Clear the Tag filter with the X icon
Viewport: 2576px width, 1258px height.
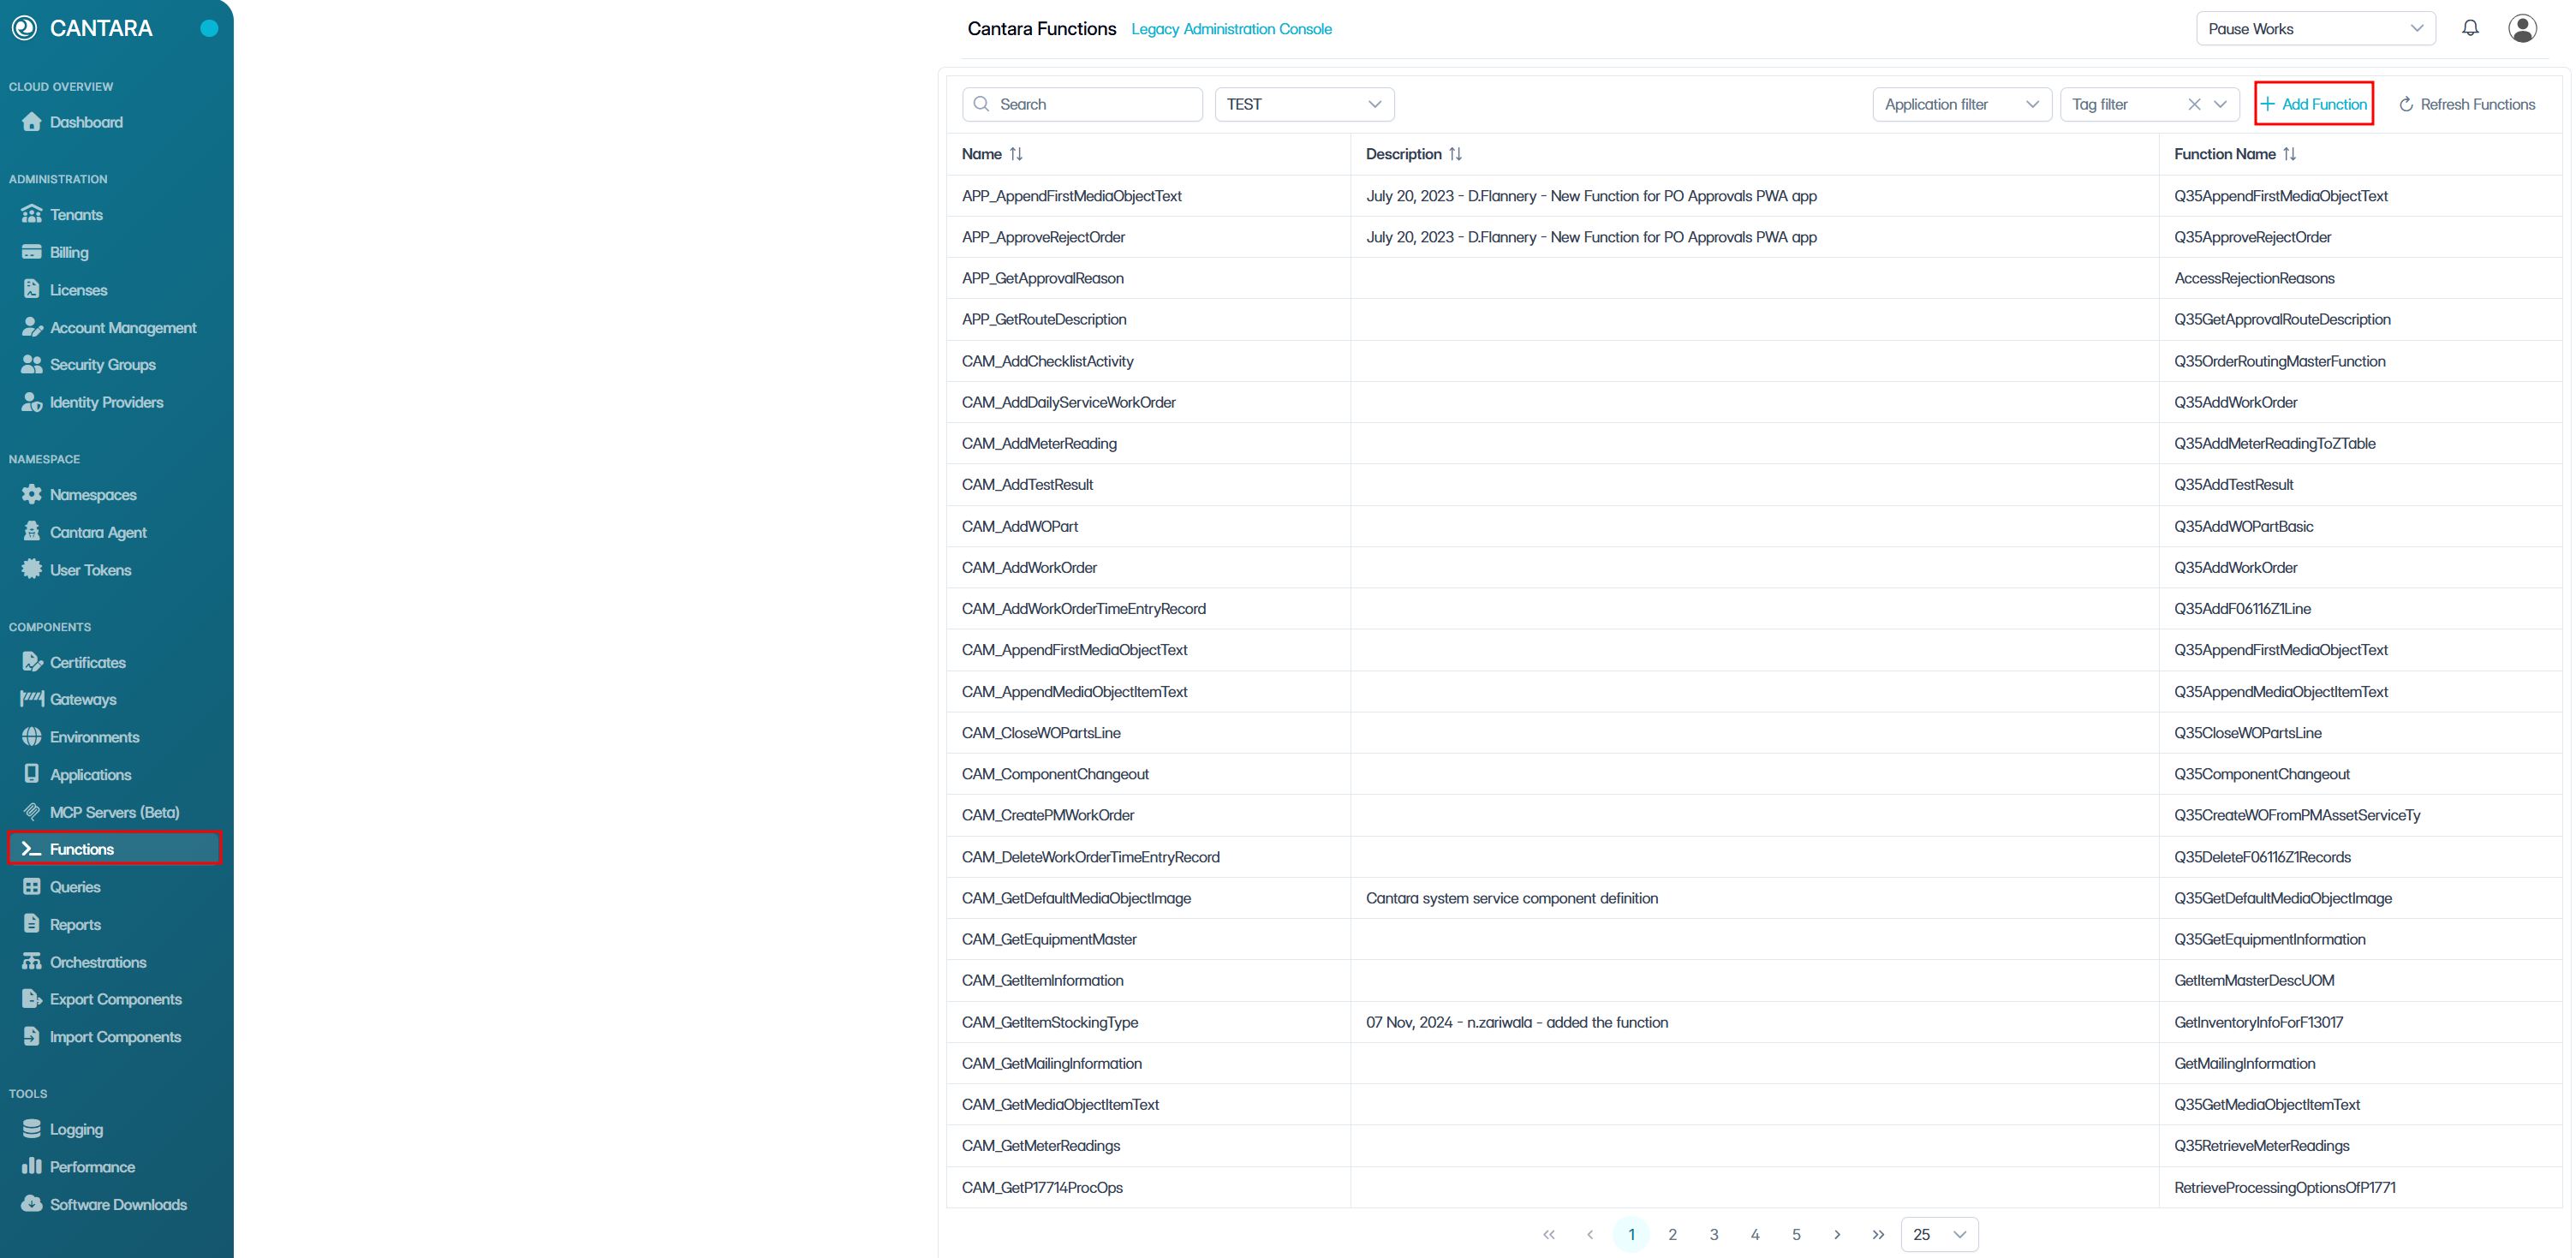pos(2193,104)
